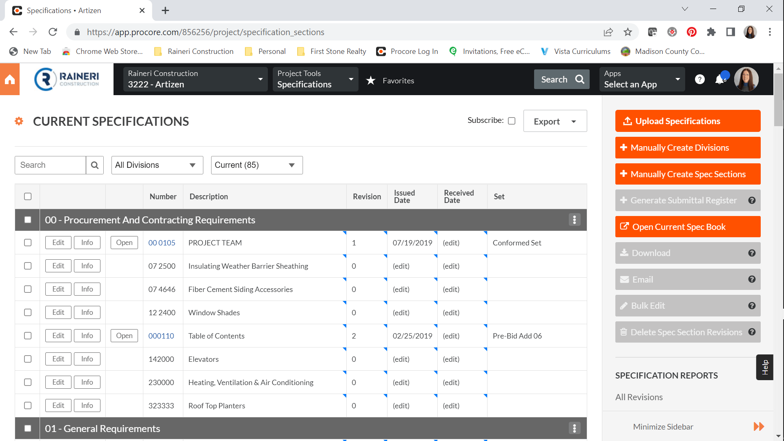
Task: Expand the All Divisions dropdown
Action: [x=157, y=165]
